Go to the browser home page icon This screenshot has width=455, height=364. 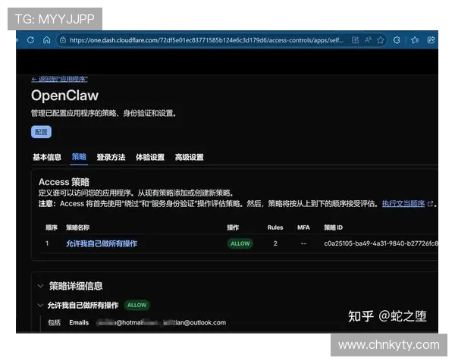coord(46,40)
